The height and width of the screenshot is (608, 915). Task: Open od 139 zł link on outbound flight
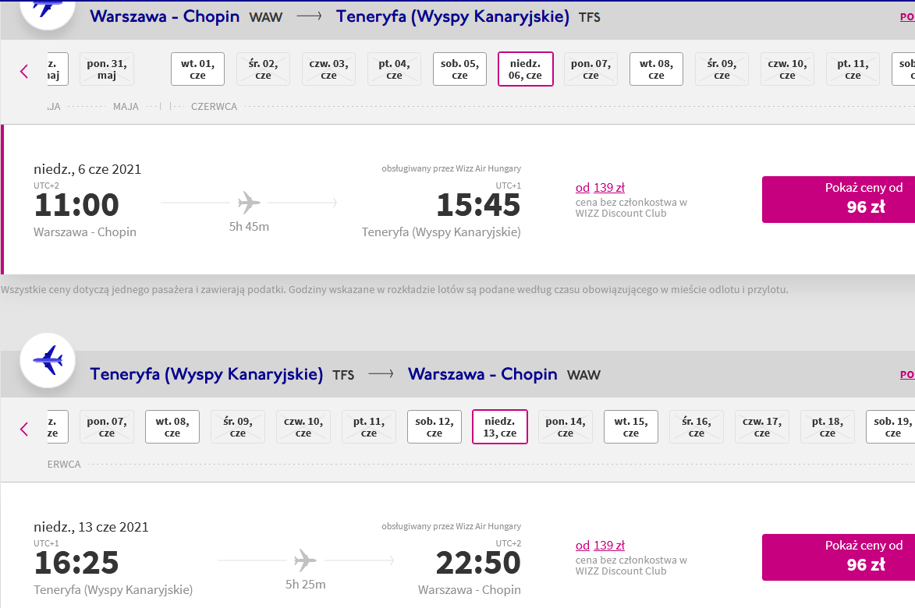tap(600, 188)
